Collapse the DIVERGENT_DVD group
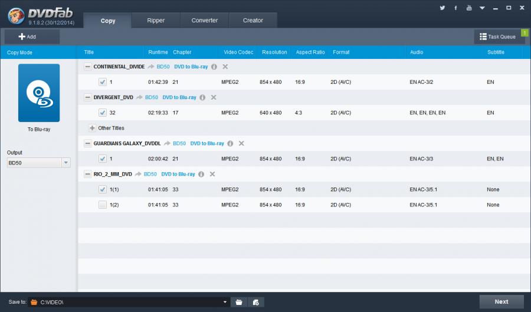This screenshot has width=531, height=312. [88, 97]
